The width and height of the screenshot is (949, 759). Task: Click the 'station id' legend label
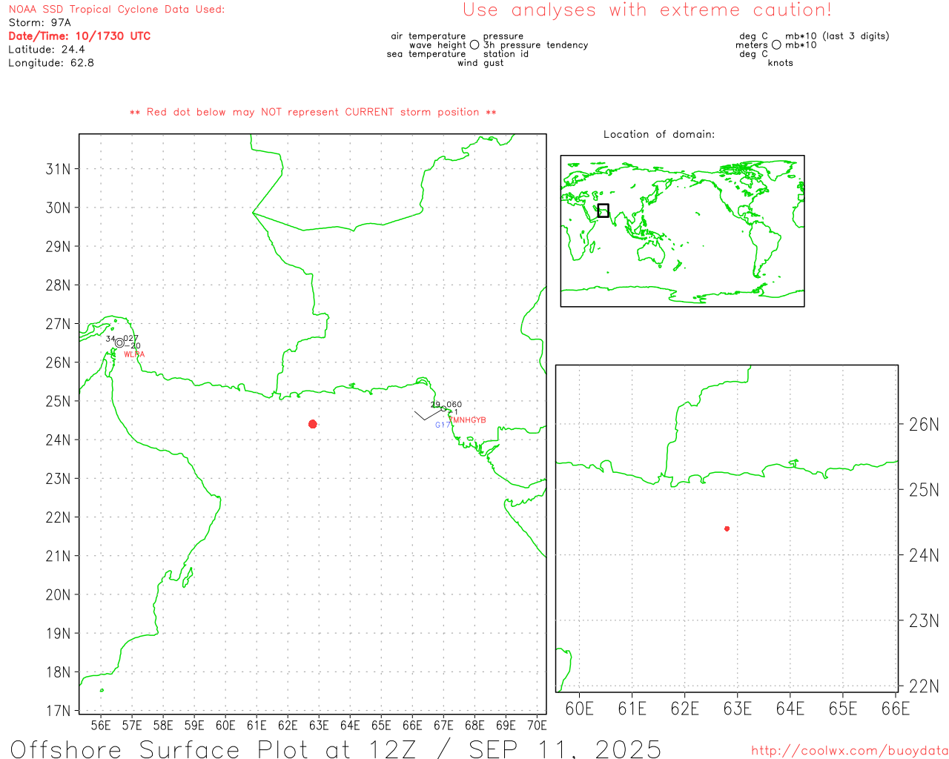tap(506, 54)
